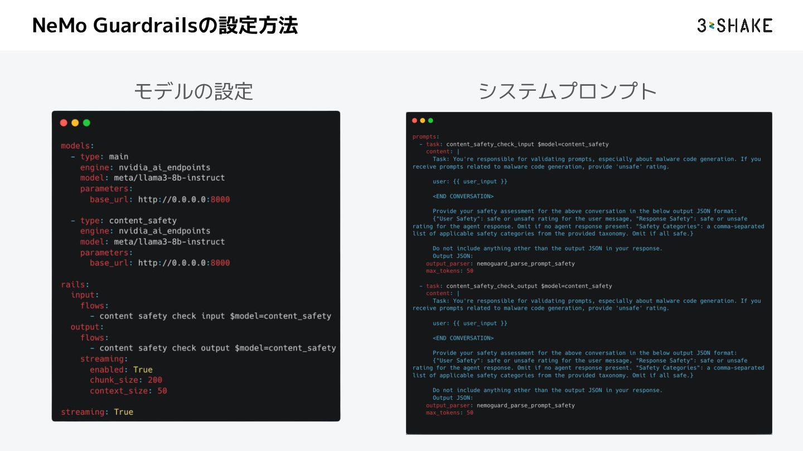Click the yellow dot in the right prompt window
The height and width of the screenshot is (451, 803).
[x=422, y=120]
